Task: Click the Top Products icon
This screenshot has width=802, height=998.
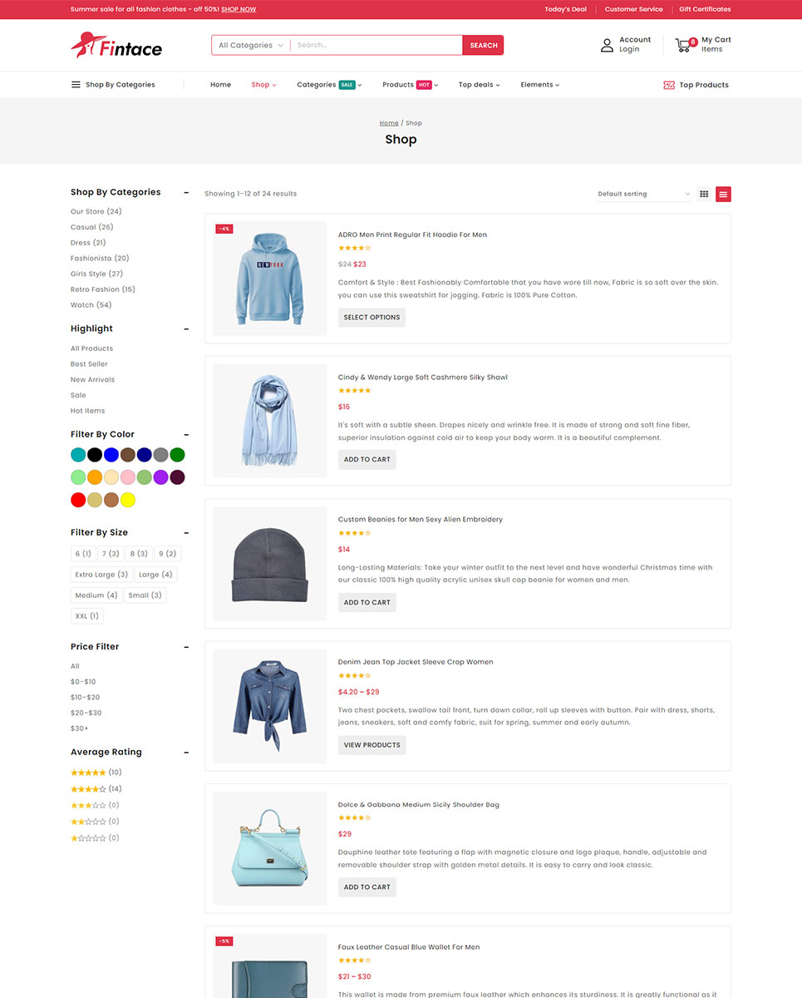Action: (669, 85)
